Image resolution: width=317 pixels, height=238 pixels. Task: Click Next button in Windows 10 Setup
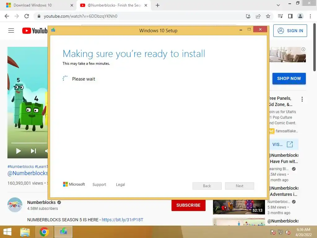coord(240,186)
